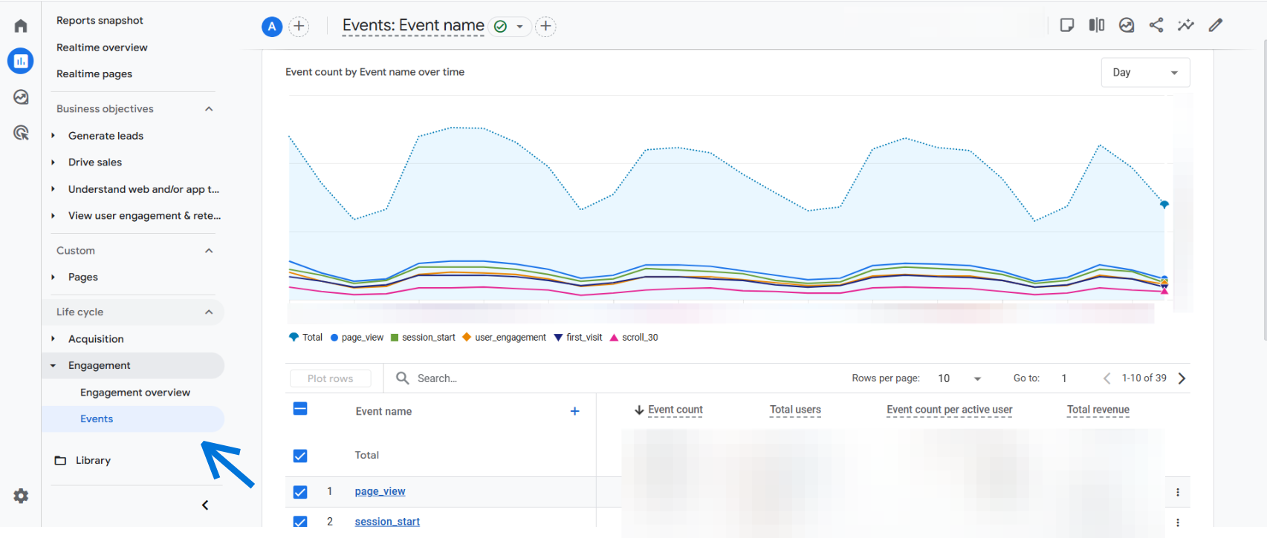Toggle user_engagement series in chart legend
This screenshot has height=538, width=1267.
click(x=504, y=337)
